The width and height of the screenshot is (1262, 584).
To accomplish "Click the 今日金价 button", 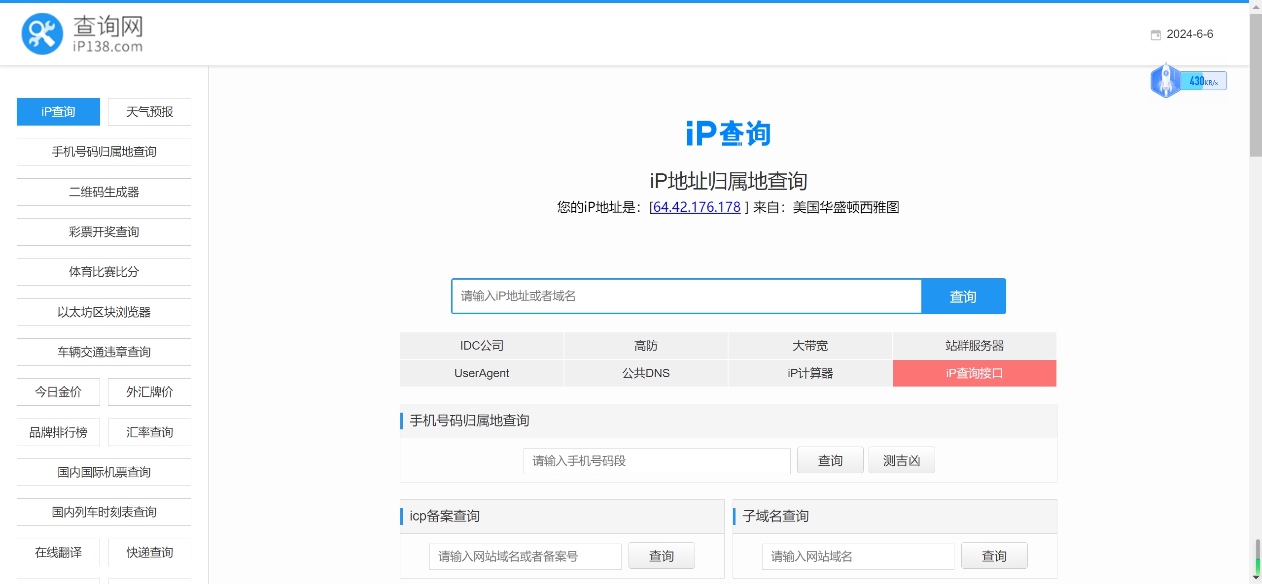I will [x=58, y=392].
